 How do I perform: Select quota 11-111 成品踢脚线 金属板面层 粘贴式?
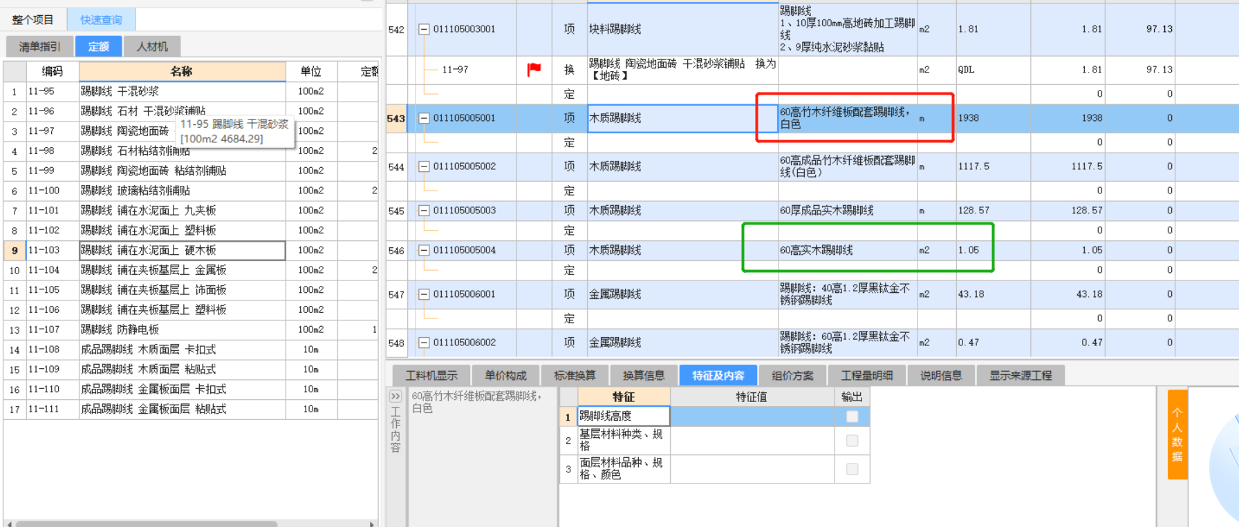point(183,410)
